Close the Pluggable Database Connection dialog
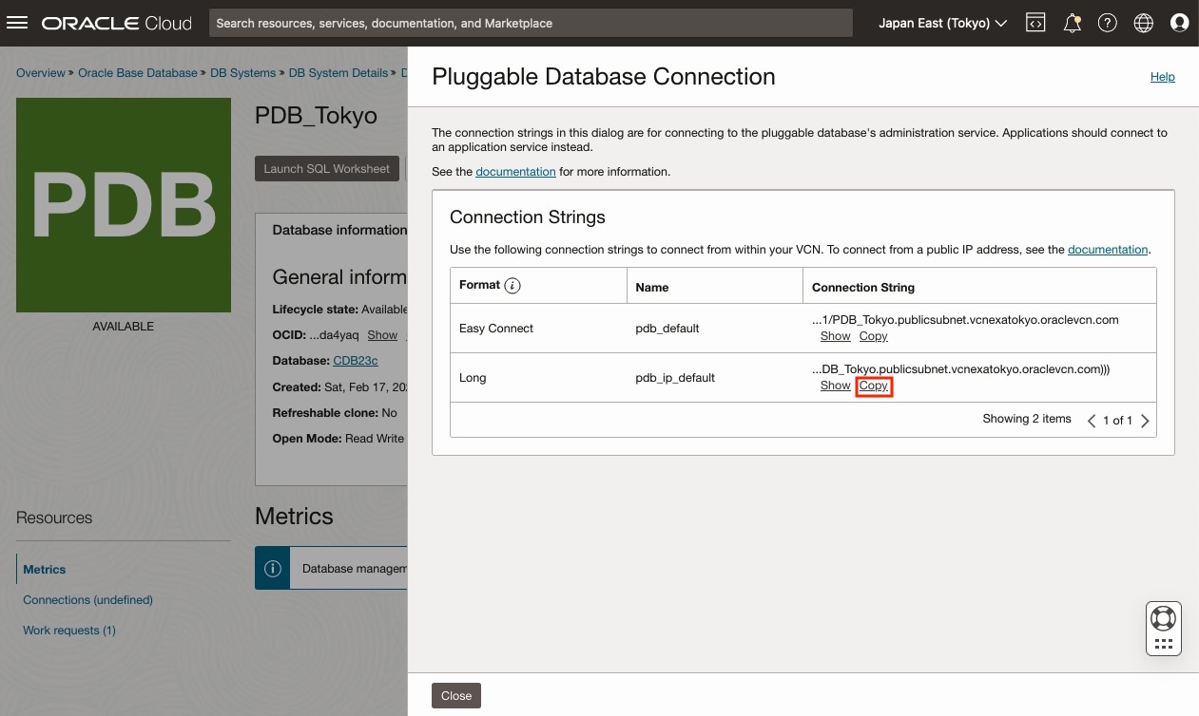 click(455, 695)
